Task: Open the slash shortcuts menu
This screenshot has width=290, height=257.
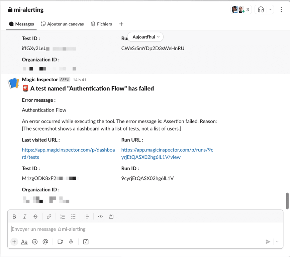Action: tap(86, 242)
